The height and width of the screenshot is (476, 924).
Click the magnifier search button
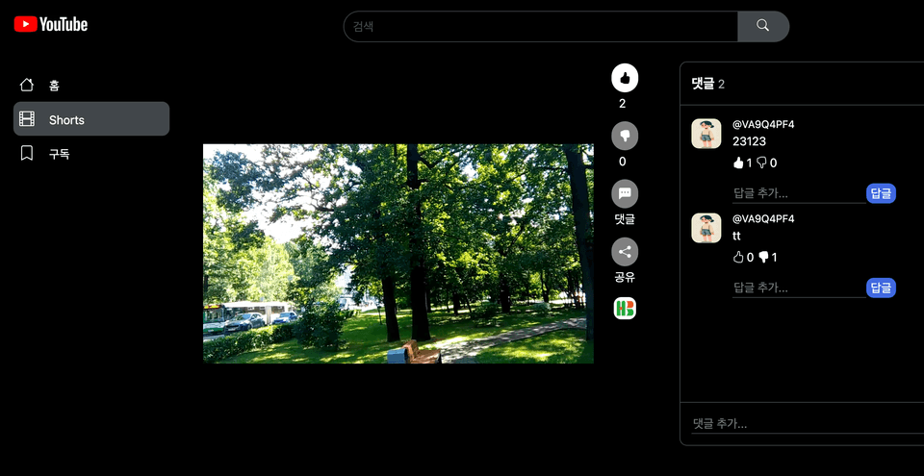pyautogui.click(x=763, y=26)
